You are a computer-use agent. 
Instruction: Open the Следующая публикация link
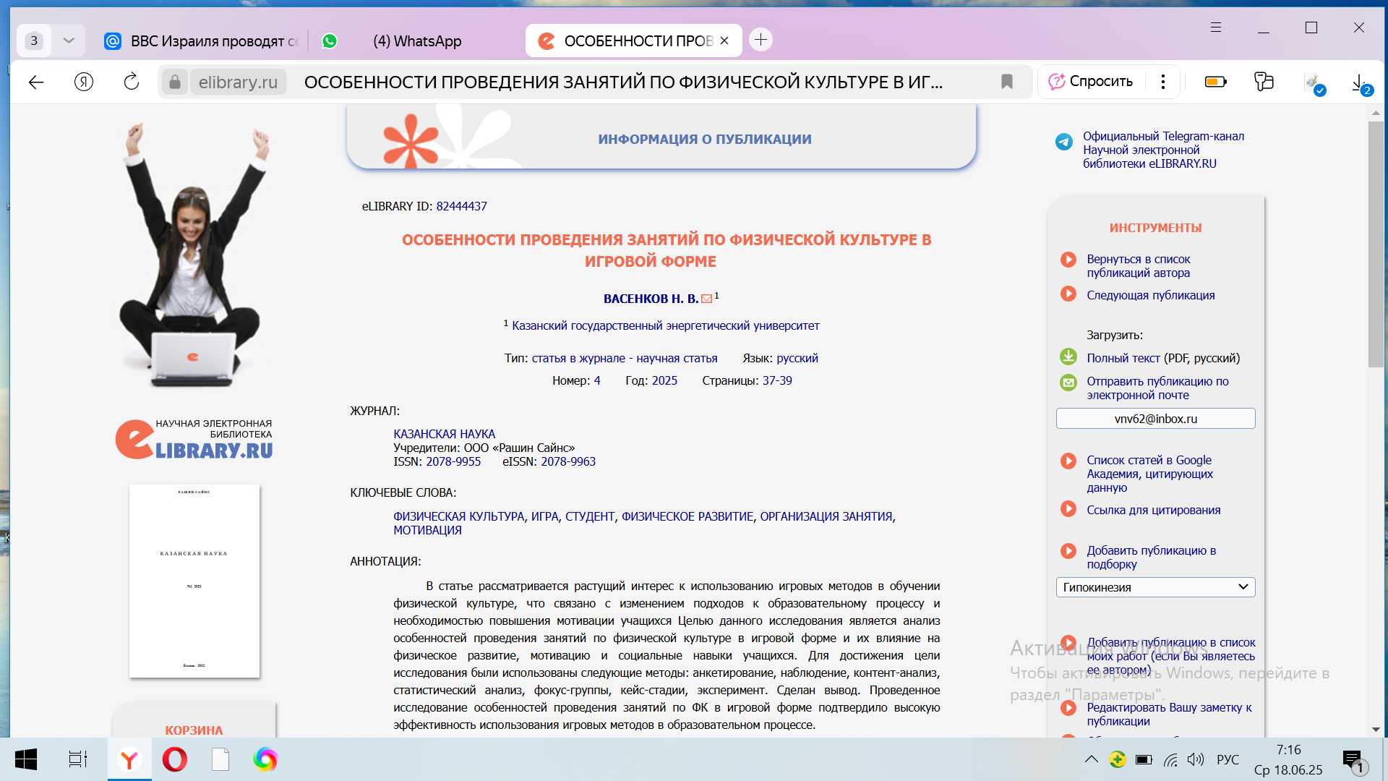coord(1150,295)
